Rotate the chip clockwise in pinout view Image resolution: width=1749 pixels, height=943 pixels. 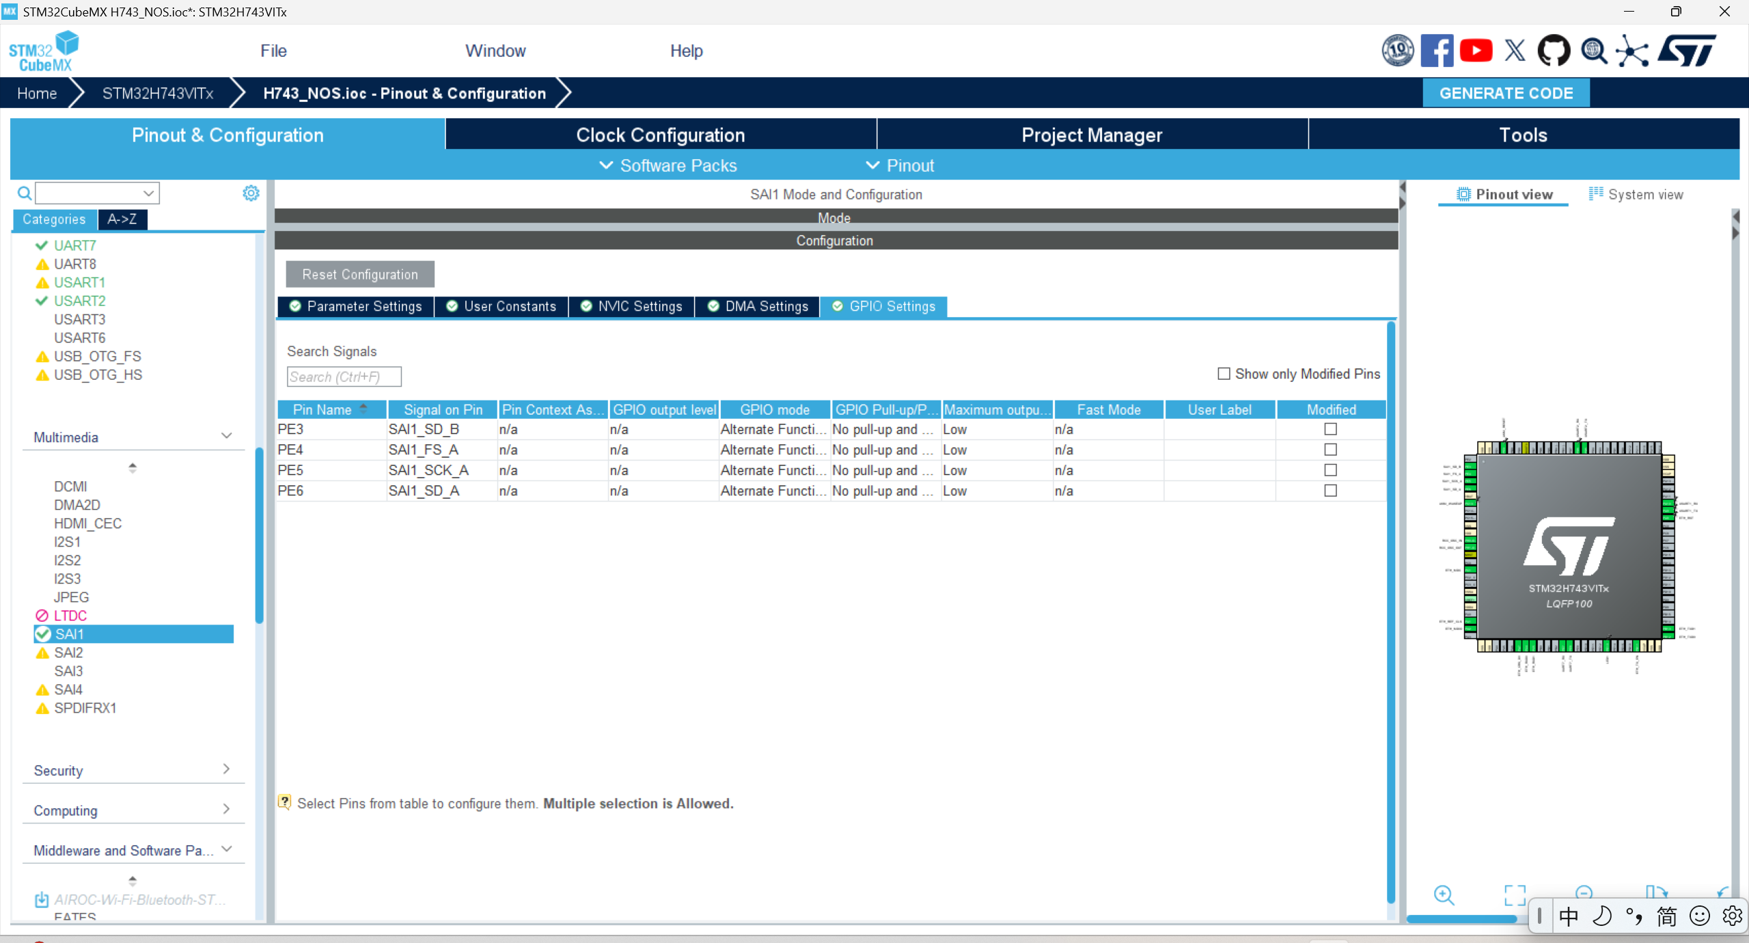point(1656,892)
